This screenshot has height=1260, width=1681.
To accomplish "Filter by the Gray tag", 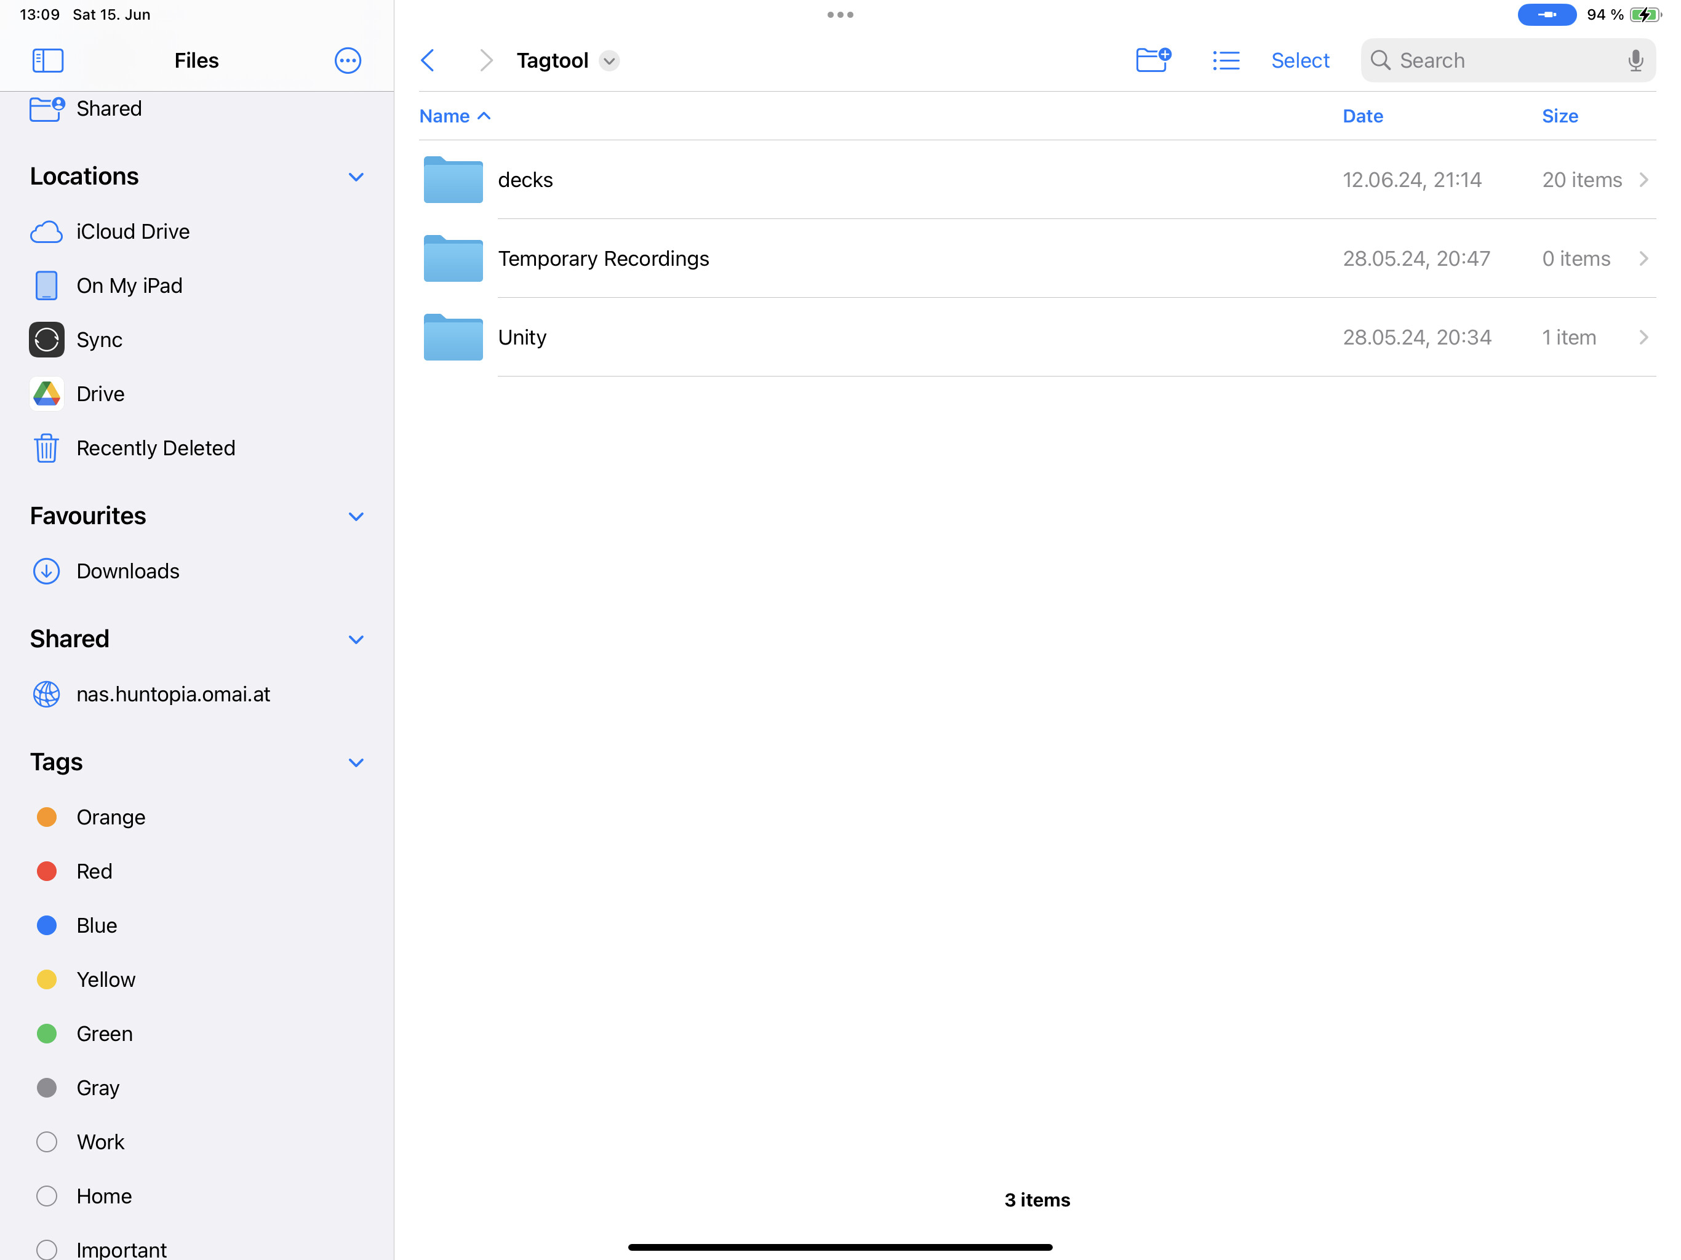I will click(97, 1088).
